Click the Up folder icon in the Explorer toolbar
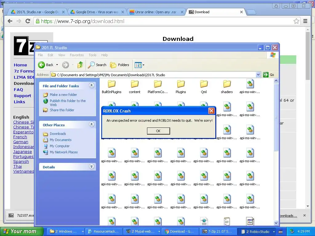The width and height of the screenshot is (315, 236). tap(80, 65)
